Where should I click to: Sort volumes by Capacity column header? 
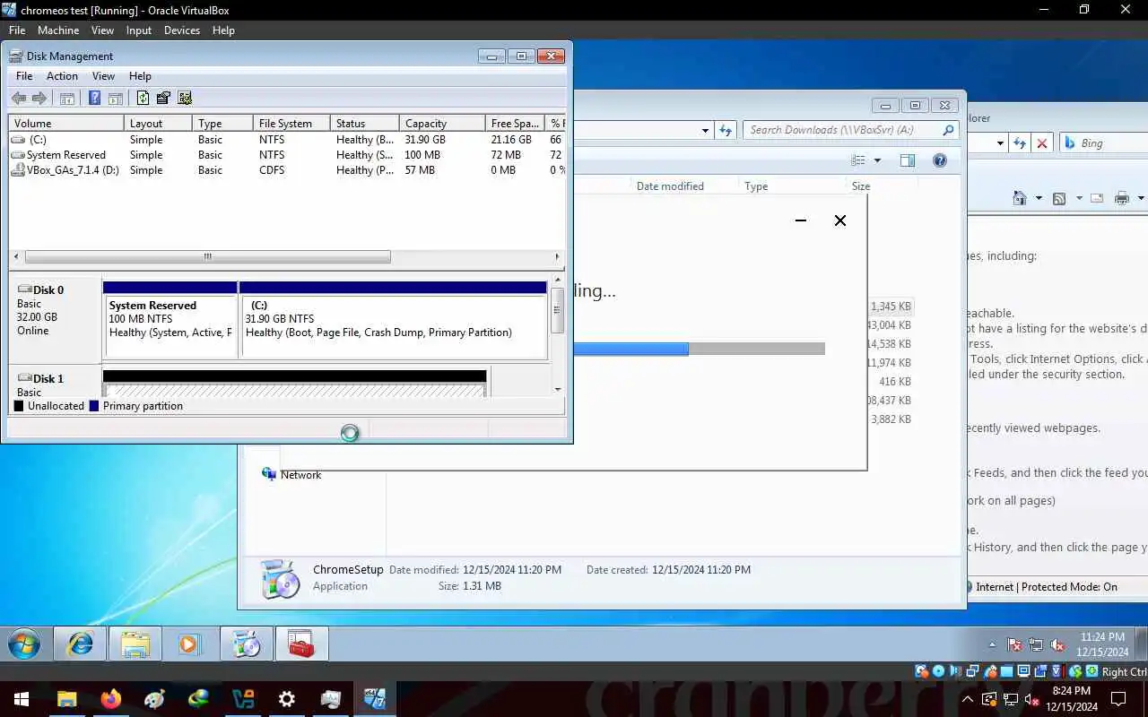pos(442,123)
